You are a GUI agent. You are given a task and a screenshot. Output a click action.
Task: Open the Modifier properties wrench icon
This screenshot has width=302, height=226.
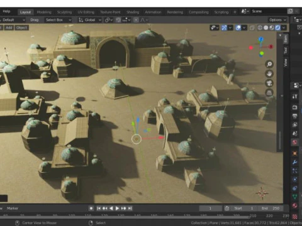pyautogui.click(x=294, y=162)
